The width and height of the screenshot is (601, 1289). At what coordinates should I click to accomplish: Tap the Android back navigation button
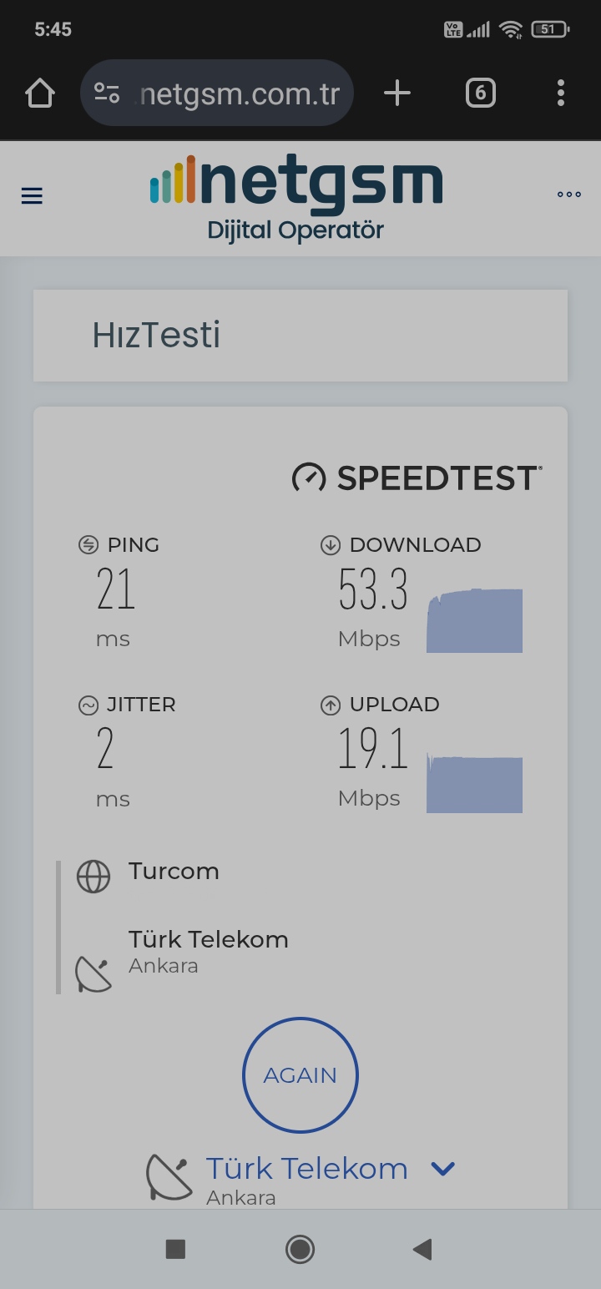click(423, 1249)
